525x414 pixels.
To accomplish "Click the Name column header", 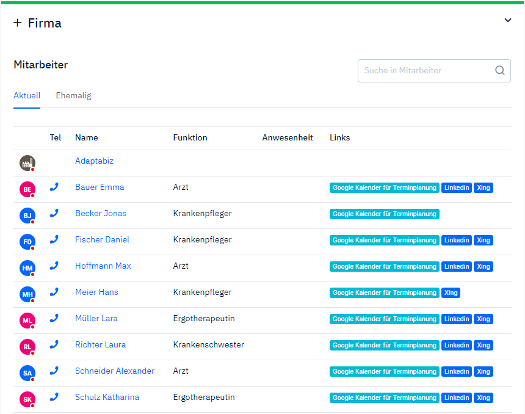I will (86, 138).
